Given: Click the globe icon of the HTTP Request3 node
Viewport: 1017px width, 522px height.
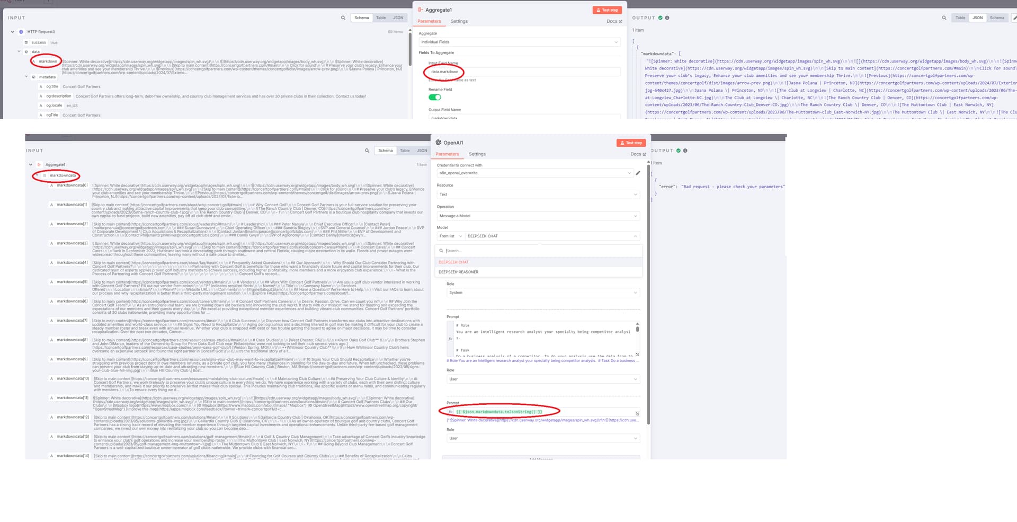Looking at the screenshot, I should pos(21,32).
